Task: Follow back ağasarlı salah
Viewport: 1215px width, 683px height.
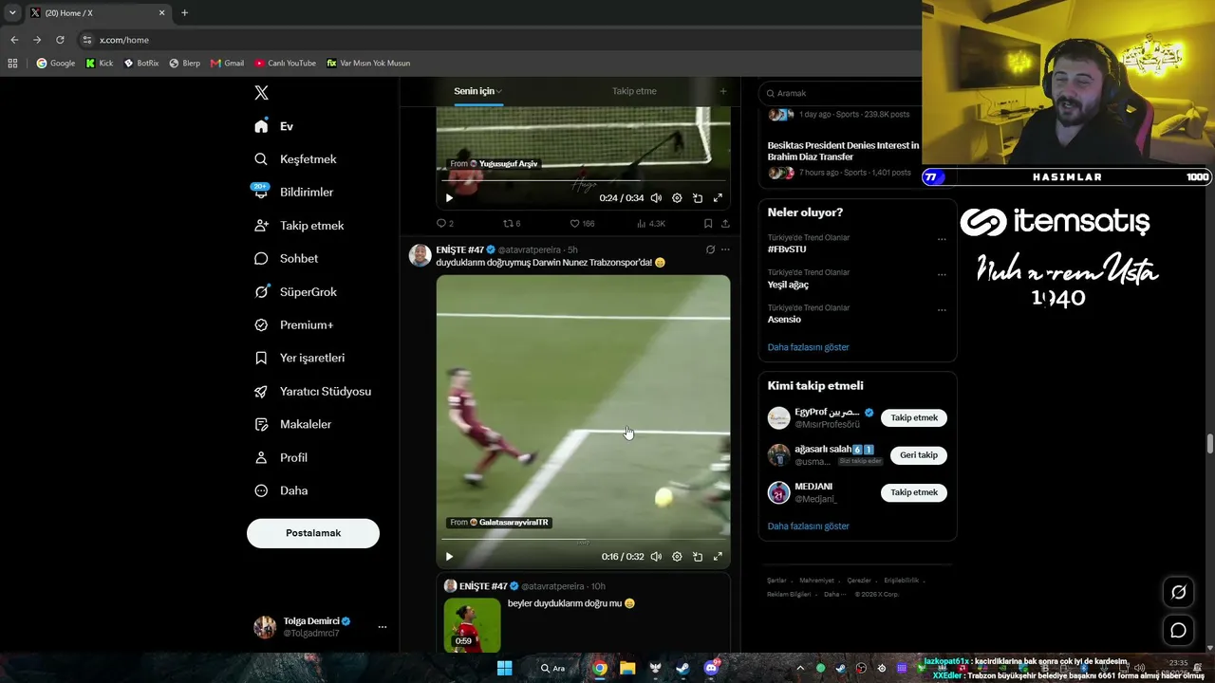Action: click(919, 455)
